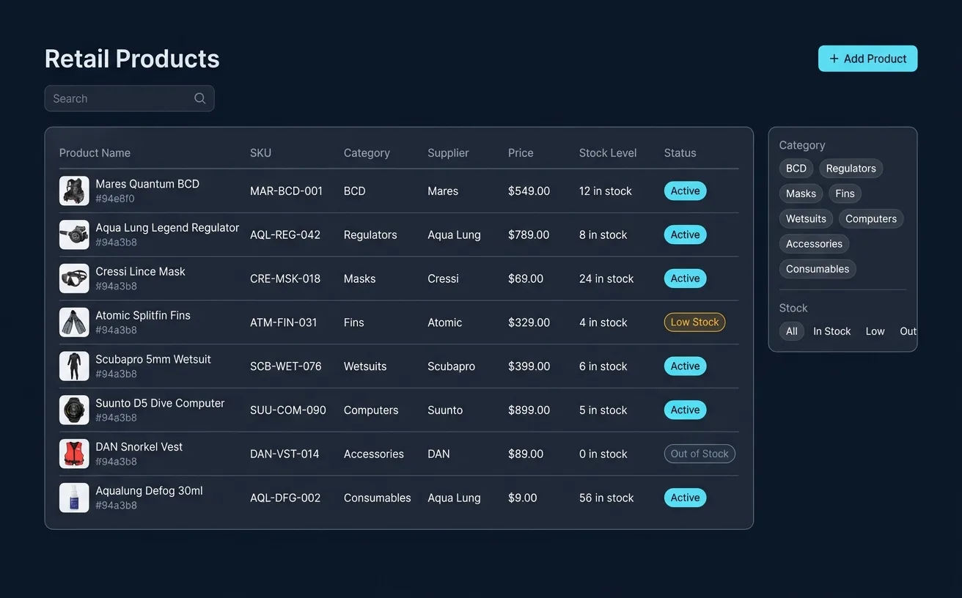
Task: Sort by Price column header
Action: click(x=521, y=153)
